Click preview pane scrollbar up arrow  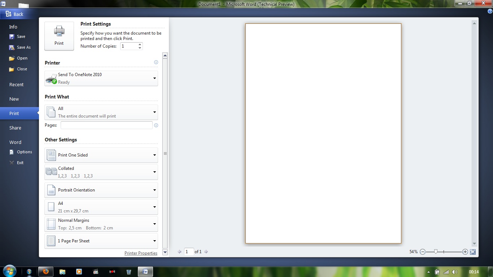(474, 23)
